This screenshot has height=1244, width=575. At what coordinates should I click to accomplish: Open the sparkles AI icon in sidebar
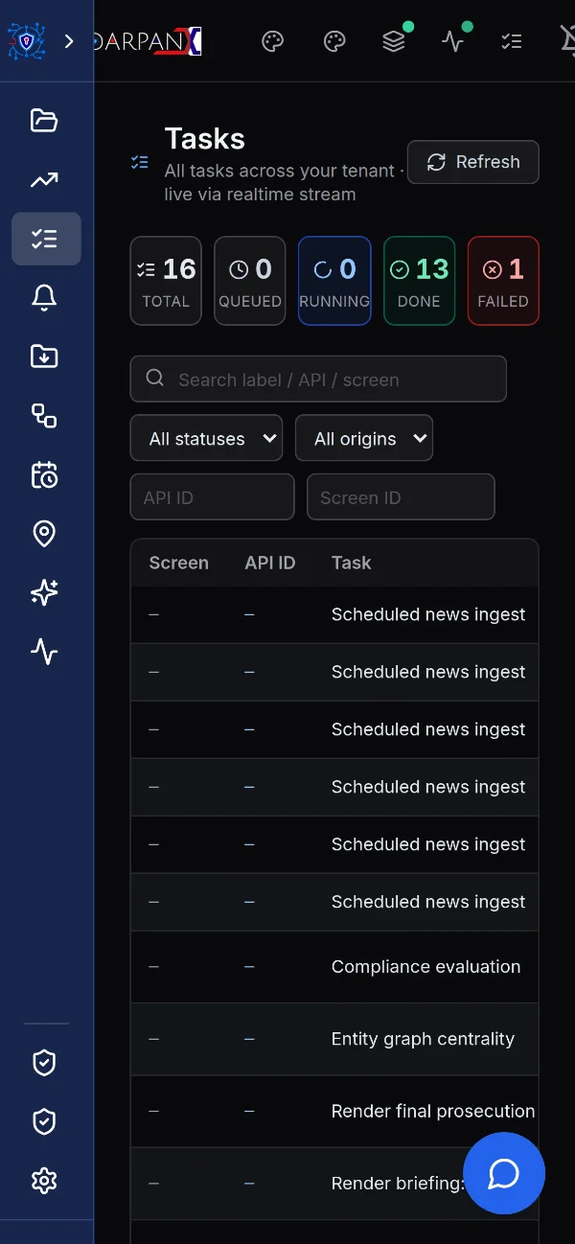click(x=44, y=593)
